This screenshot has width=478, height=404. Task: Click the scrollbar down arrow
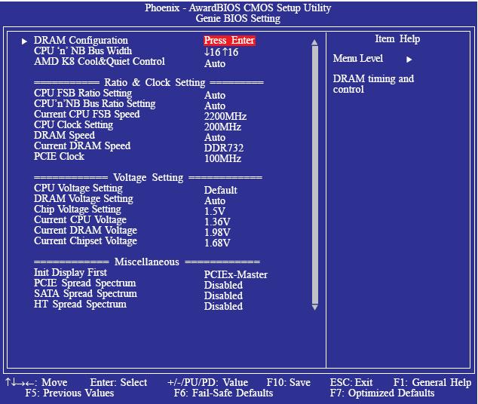(315, 307)
